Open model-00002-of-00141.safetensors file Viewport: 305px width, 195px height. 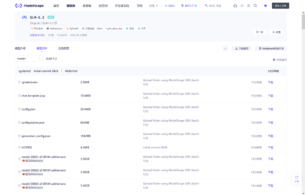(x=44, y=171)
